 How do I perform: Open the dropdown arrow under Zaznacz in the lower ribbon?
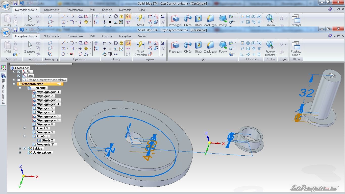tap(30, 55)
